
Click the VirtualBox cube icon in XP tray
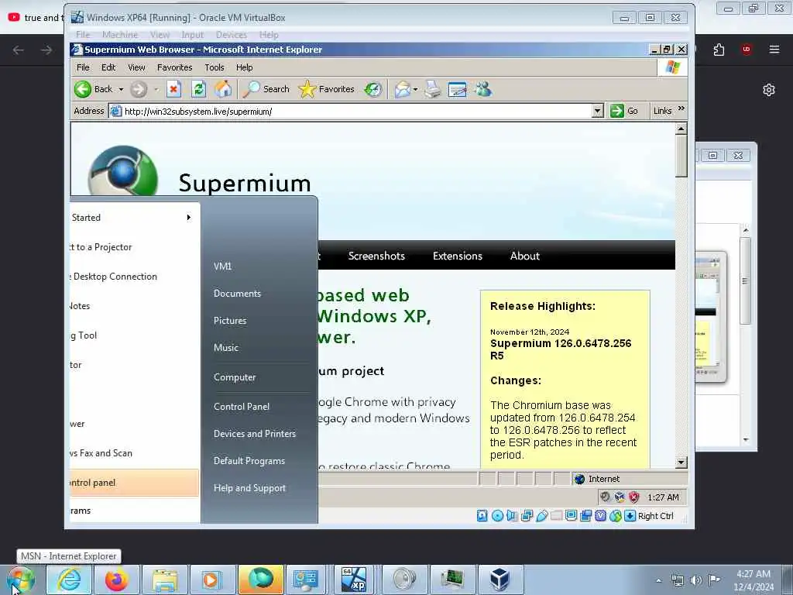[620, 497]
